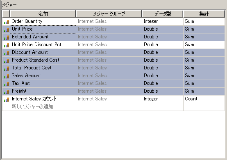Open the 集計 cell for Order Quantity
This screenshot has height=160, width=227.
point(204,22)
